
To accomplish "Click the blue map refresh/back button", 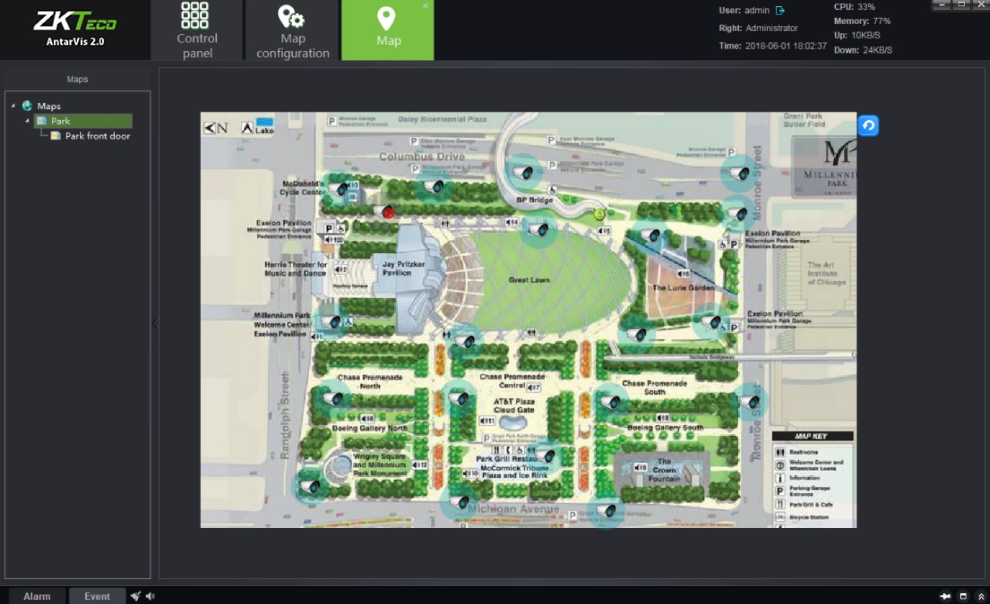I will coord(868,126).
